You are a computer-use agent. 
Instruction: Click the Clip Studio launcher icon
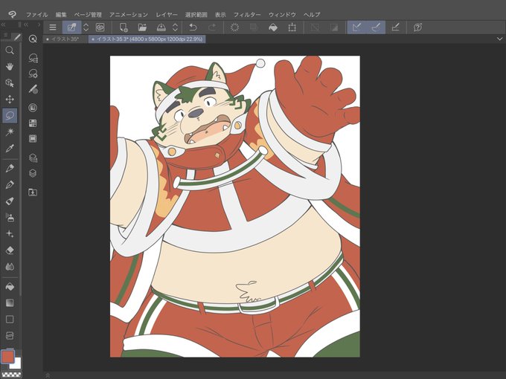pos(100,27)
